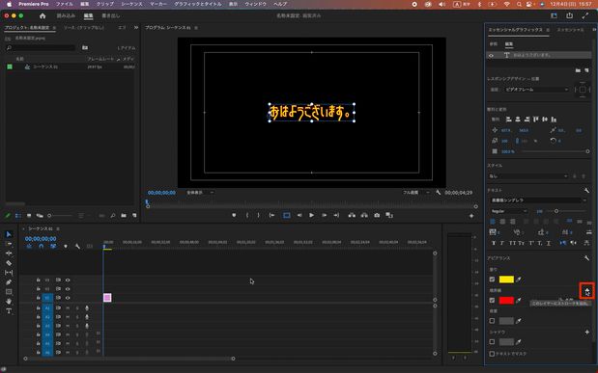Select the Rectangle tool
The width and height of the screenshot is (598, 373).
(9, 292)
